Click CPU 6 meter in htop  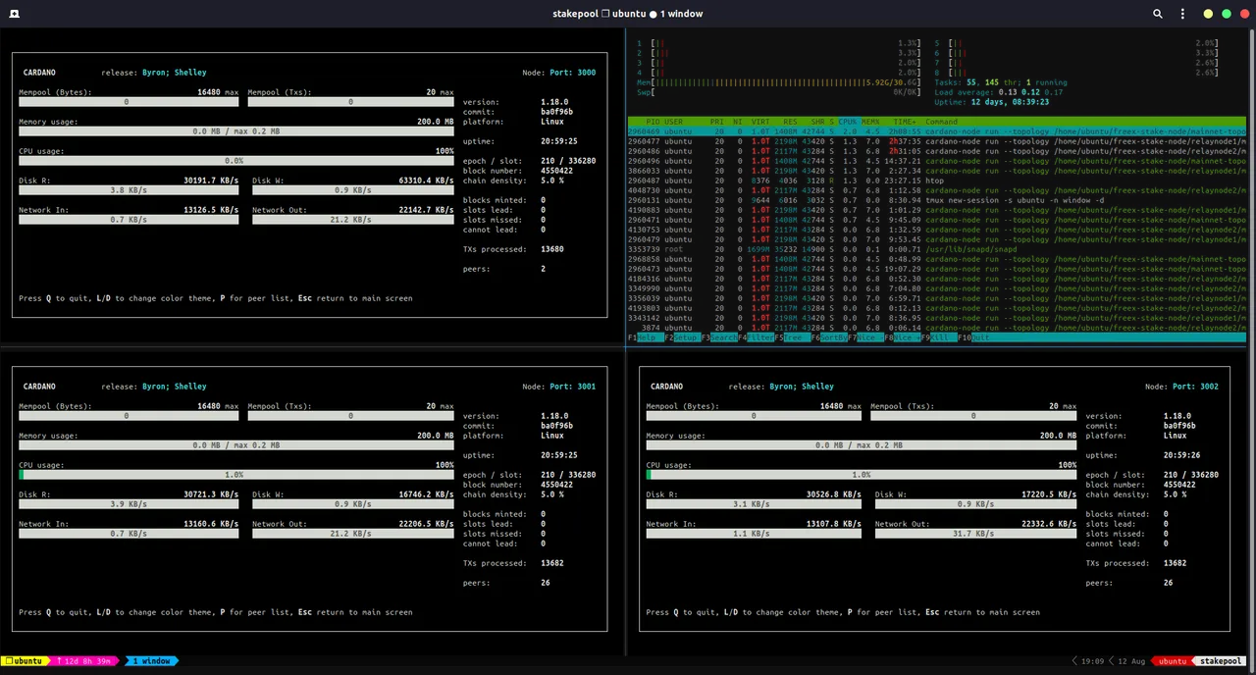[1076, 53]
